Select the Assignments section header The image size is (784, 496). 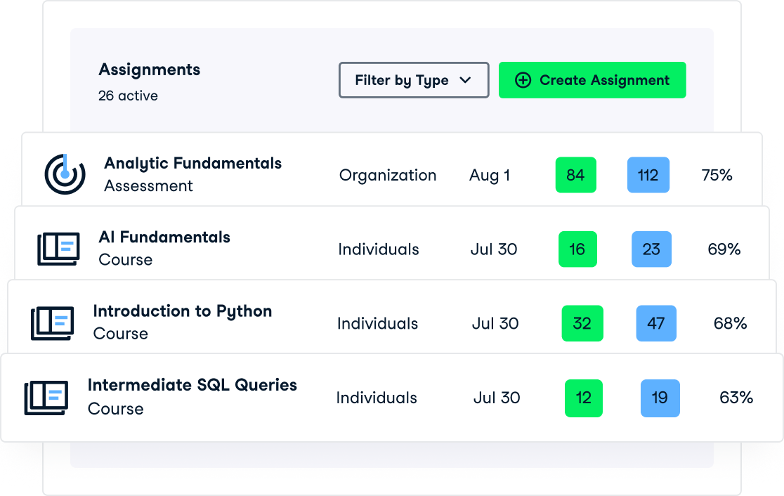[149, 70]
